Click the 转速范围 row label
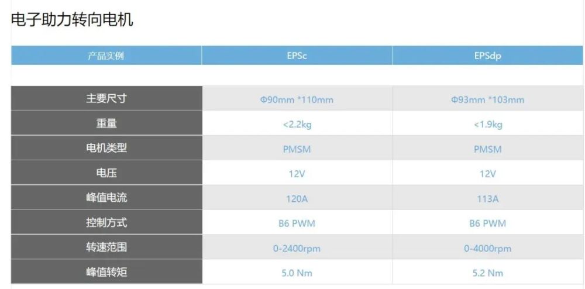This screenshot has width=585, height=289. (x=106, y=247)
